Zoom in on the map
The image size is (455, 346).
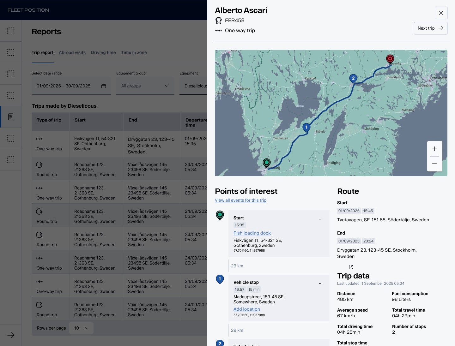[434, 149]
